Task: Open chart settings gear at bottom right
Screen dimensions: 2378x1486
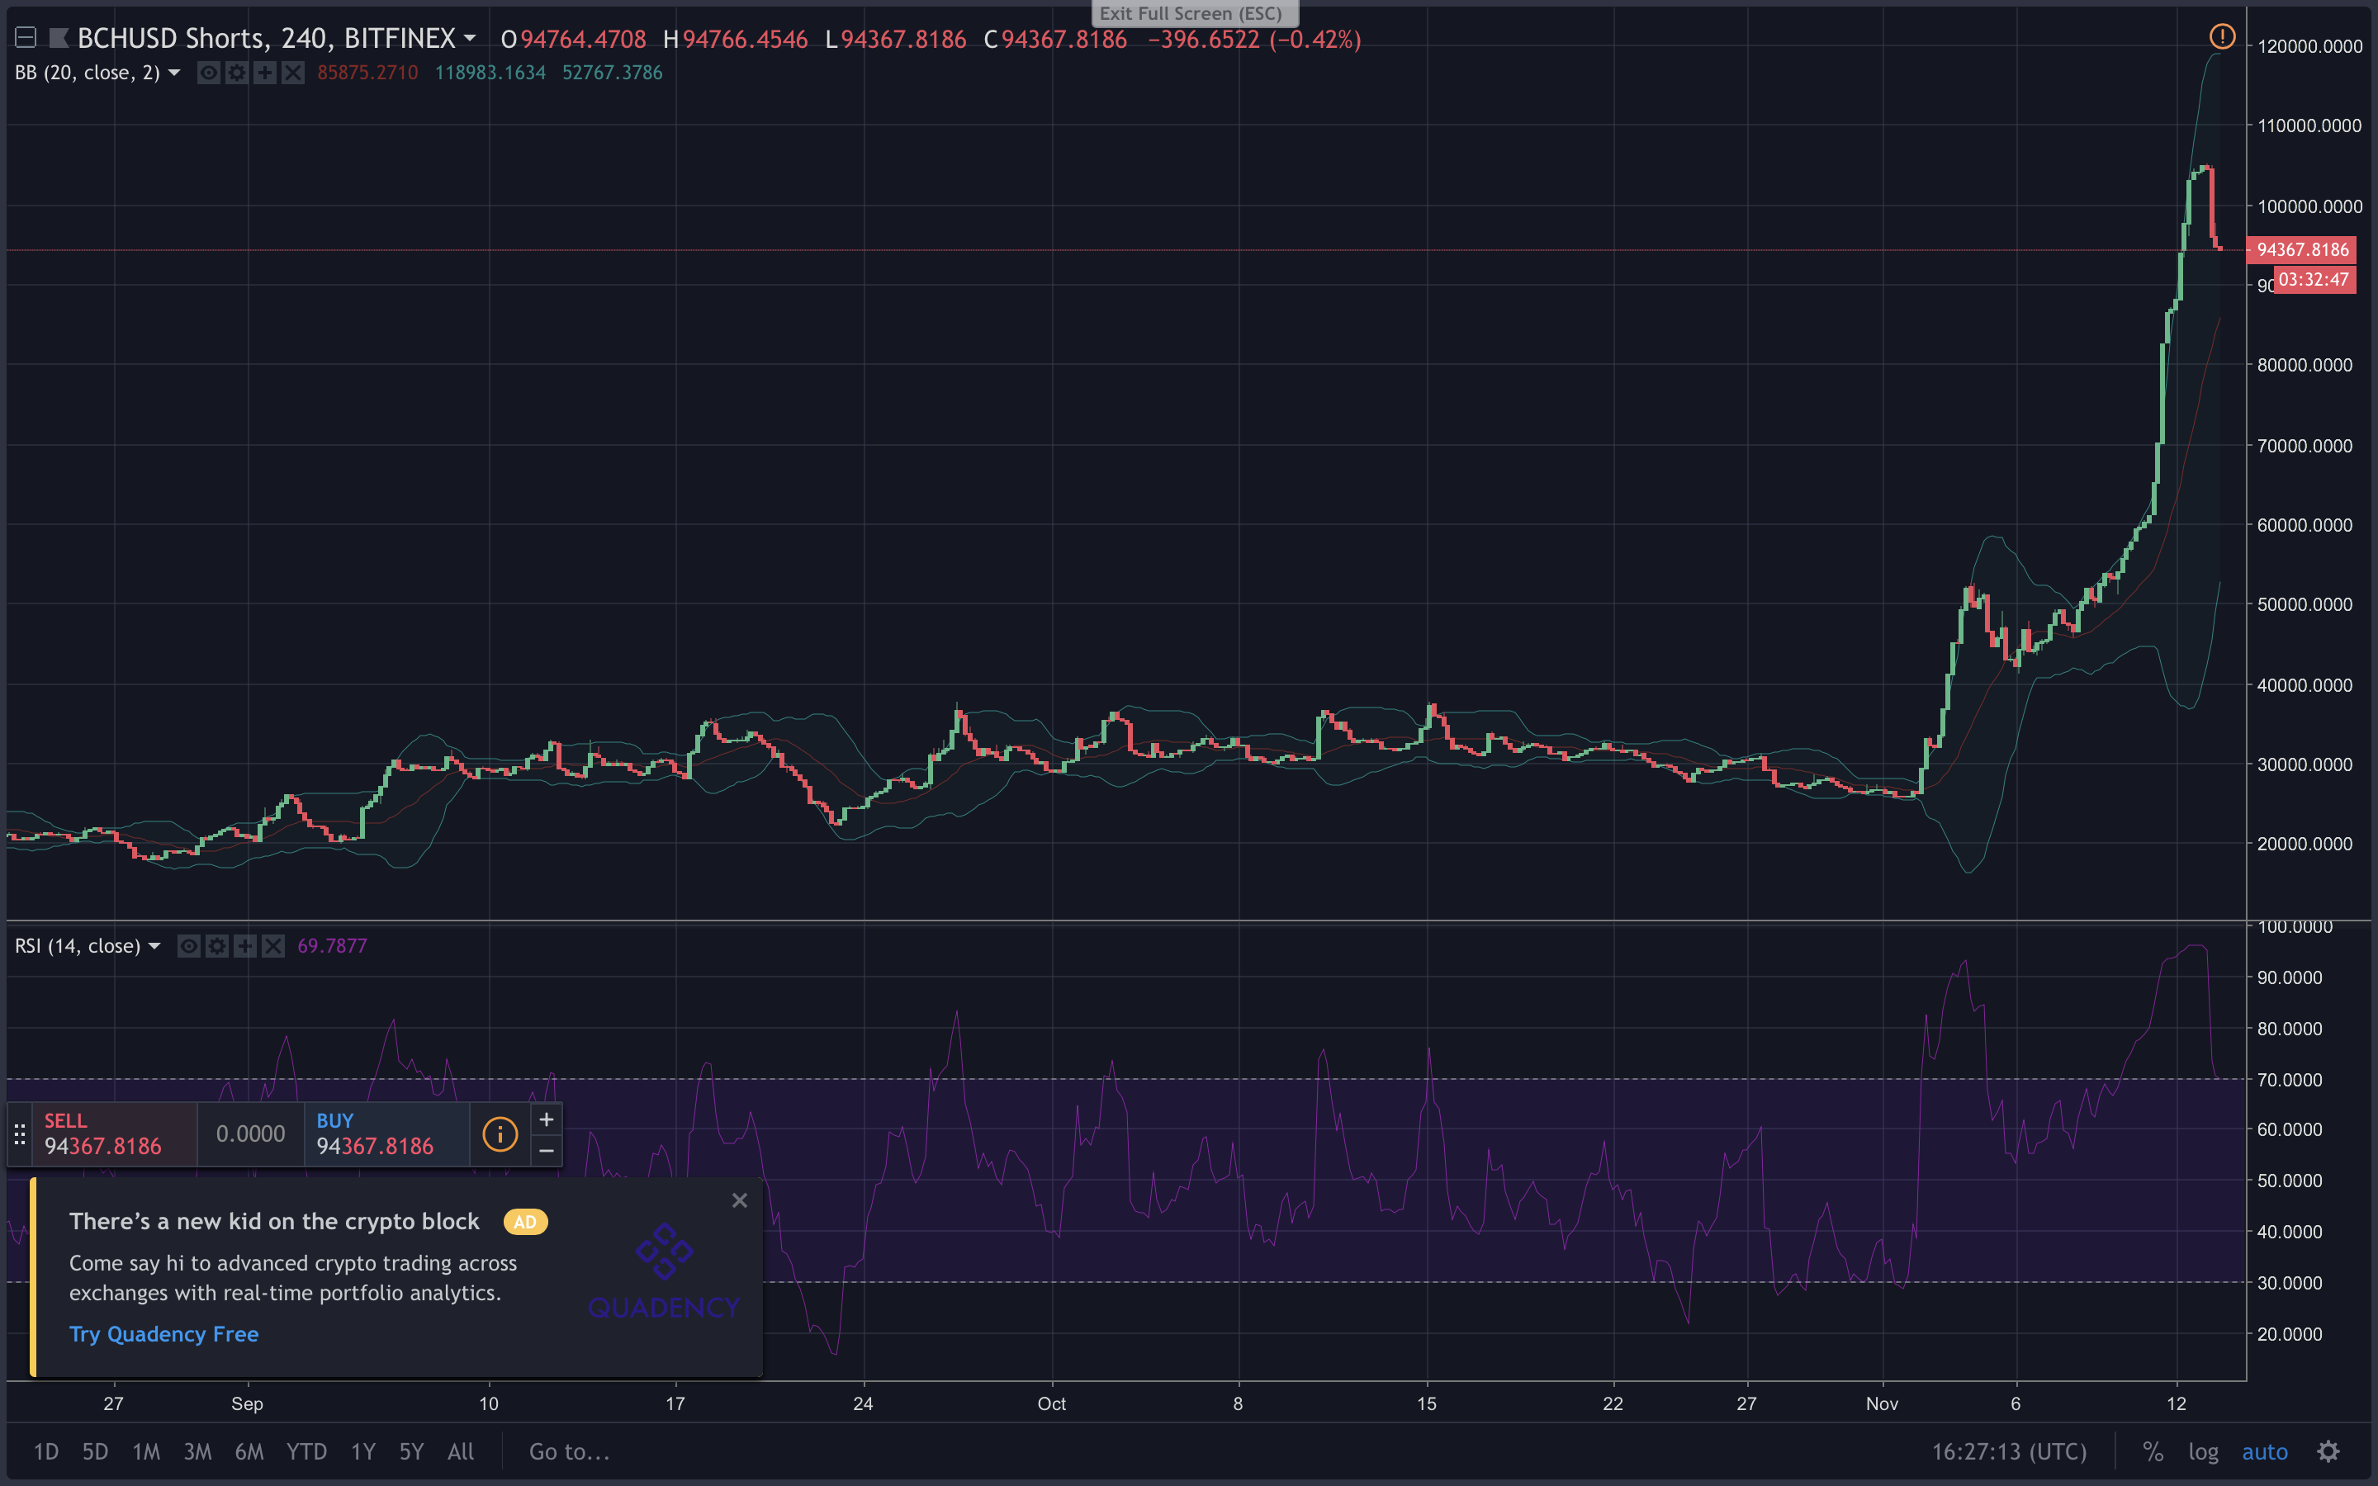Action: (x=2328, y=1451)
